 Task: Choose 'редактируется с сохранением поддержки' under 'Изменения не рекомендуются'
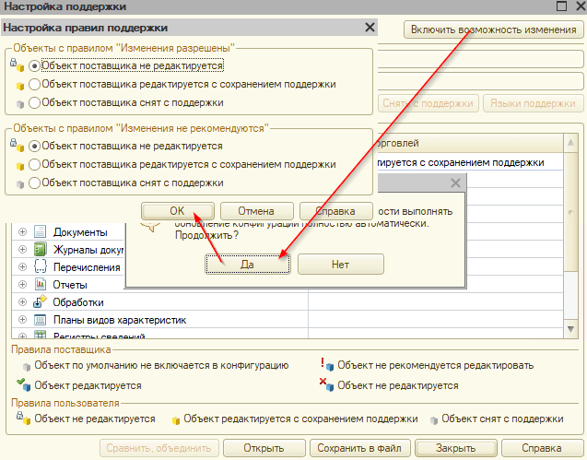[x=34, y=164]
